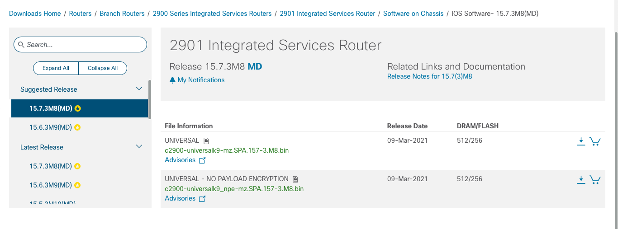This screenshot has height=229, width=618.
Task: Click the magnifier icon in search box
Action: 21,45
